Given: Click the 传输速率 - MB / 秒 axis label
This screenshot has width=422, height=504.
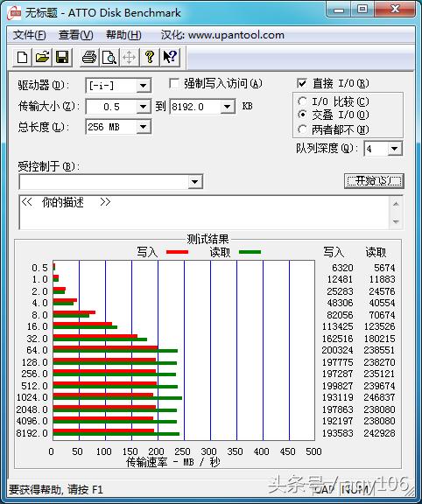Looking at the screenshot, I should coord(173,462).
